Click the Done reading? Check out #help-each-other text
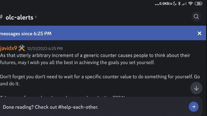Image resolution: width=207 pixels, height=116 pixels. [51, 107]
